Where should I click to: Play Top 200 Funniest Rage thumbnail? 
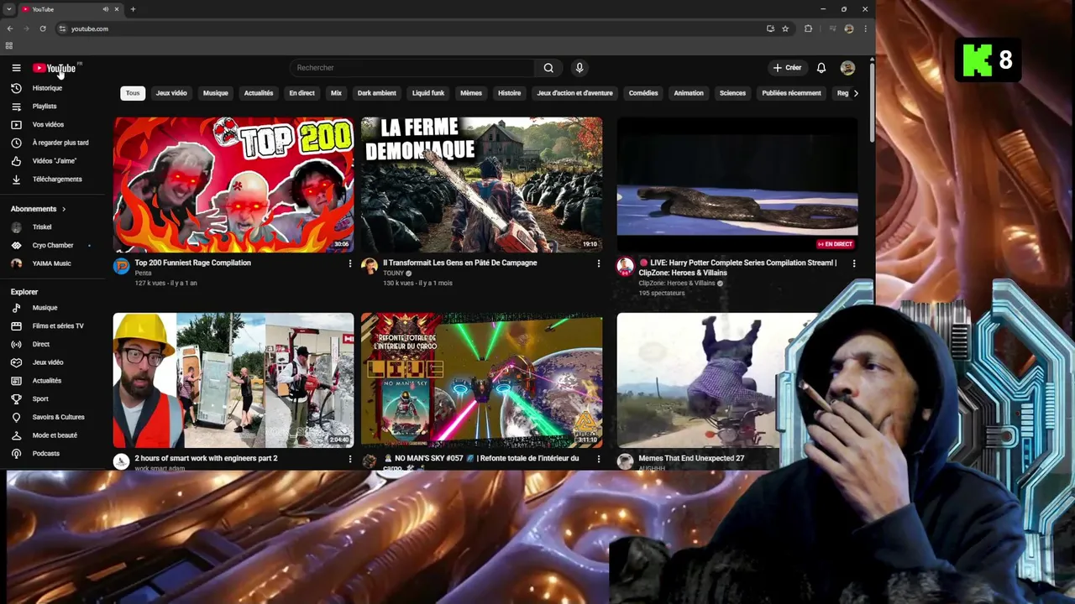233,185
